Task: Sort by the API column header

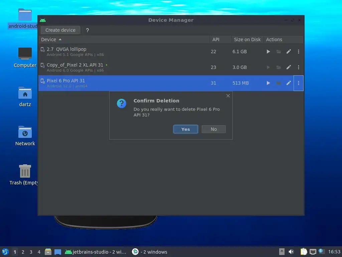Action: (x=220, y=39)
